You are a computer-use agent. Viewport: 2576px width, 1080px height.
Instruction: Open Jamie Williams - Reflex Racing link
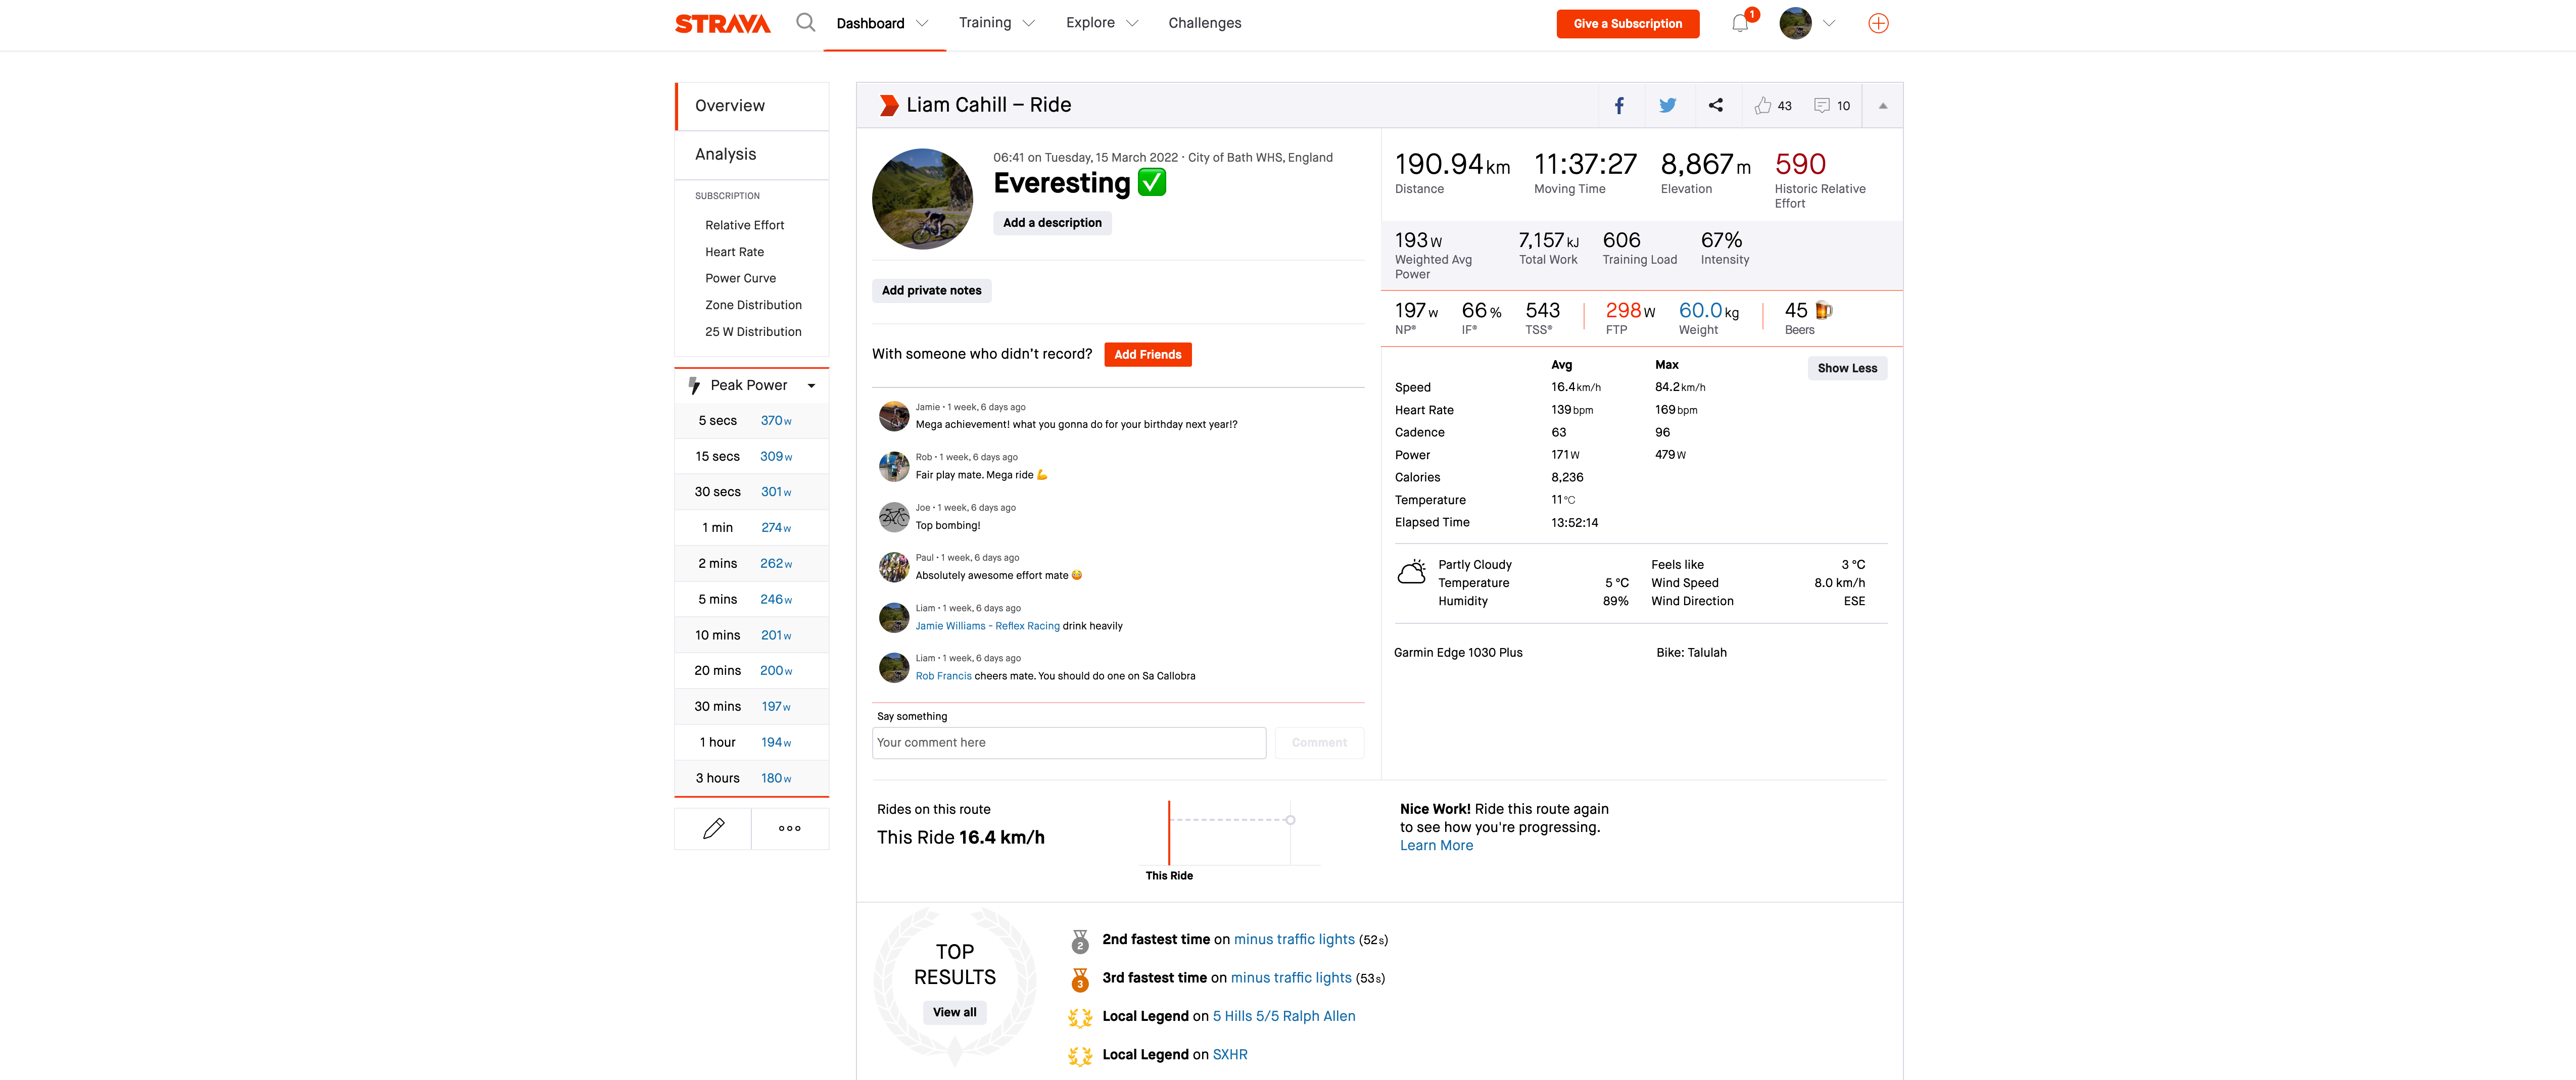click(987, 626)
